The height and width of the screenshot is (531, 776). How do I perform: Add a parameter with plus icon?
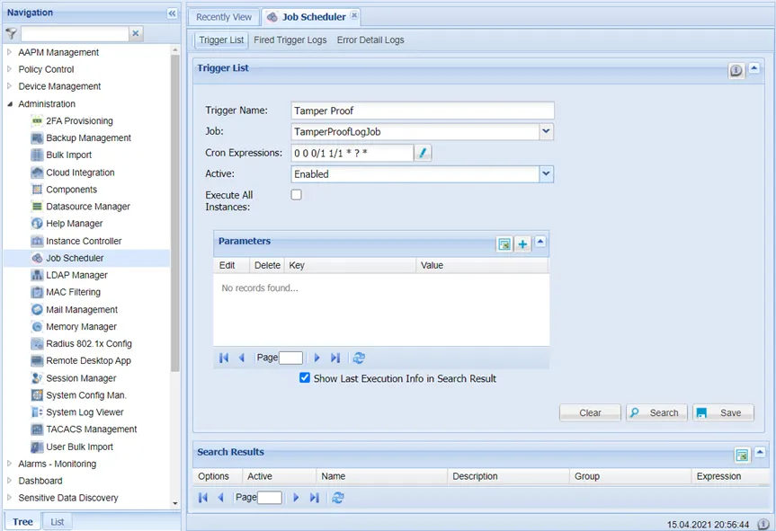coord(522,243)
